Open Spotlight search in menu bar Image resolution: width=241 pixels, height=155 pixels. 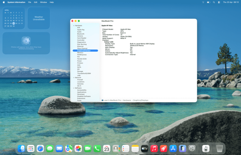[214, 2]
